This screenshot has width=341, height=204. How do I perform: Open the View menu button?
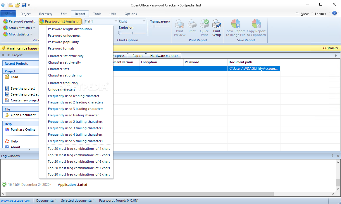click(x=305, y=14)
